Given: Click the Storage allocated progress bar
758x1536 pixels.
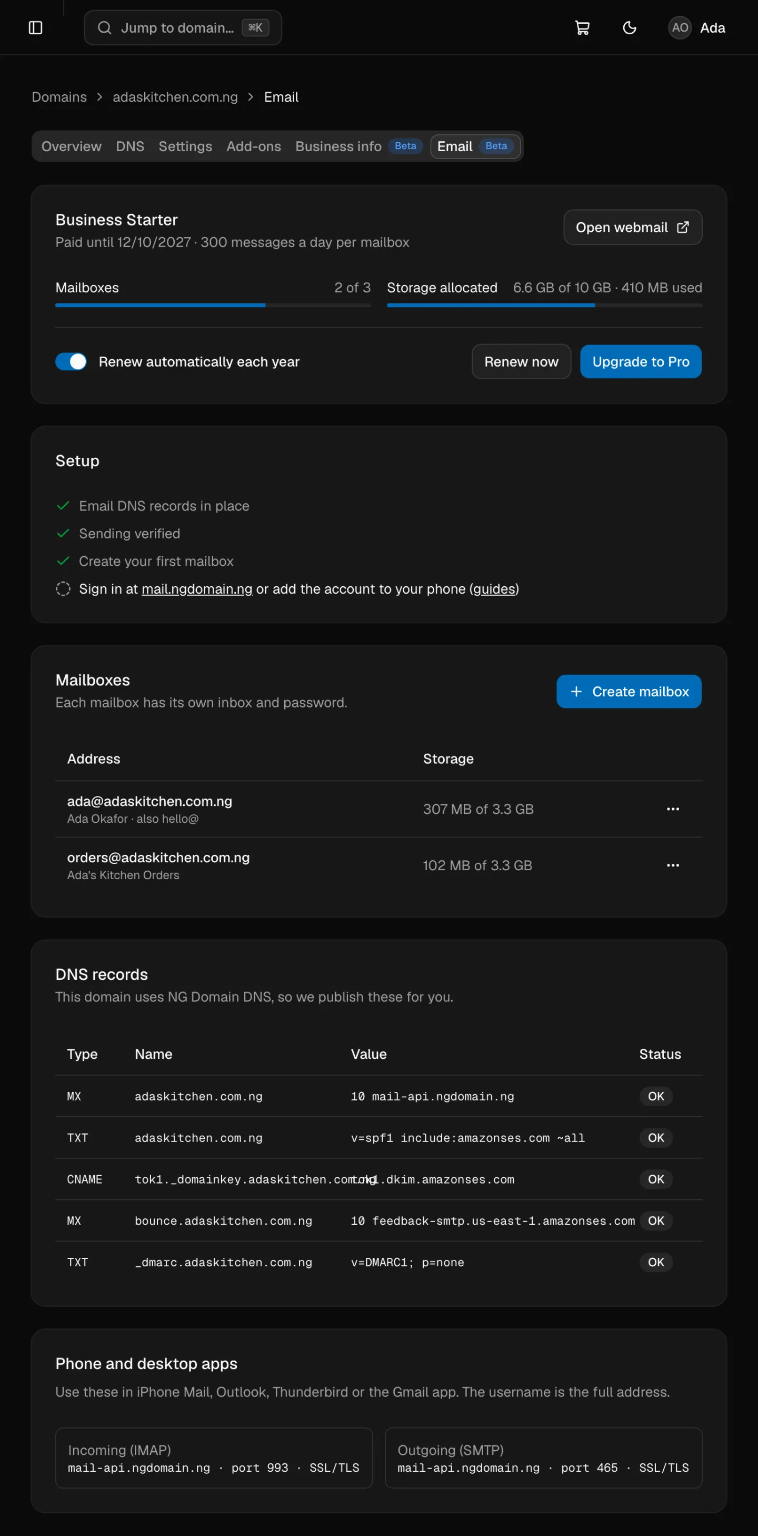Looking at the screenshot, I should click(x=544, y=306).
